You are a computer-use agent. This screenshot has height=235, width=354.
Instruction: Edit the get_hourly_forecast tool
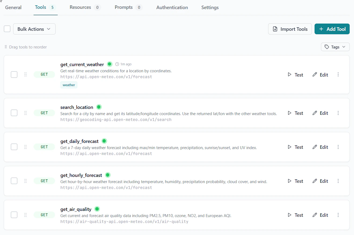[320, 181]
